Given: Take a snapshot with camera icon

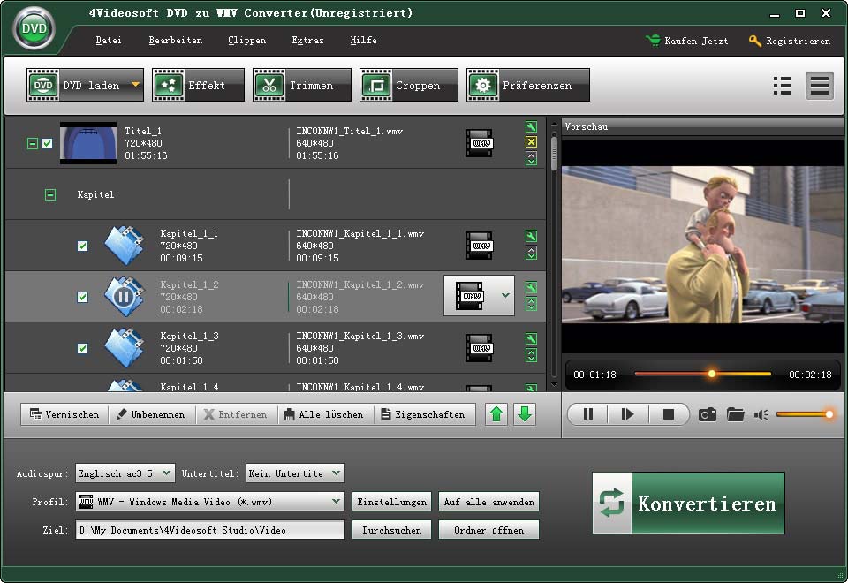Looking at the screenshot, I should 707,414.
